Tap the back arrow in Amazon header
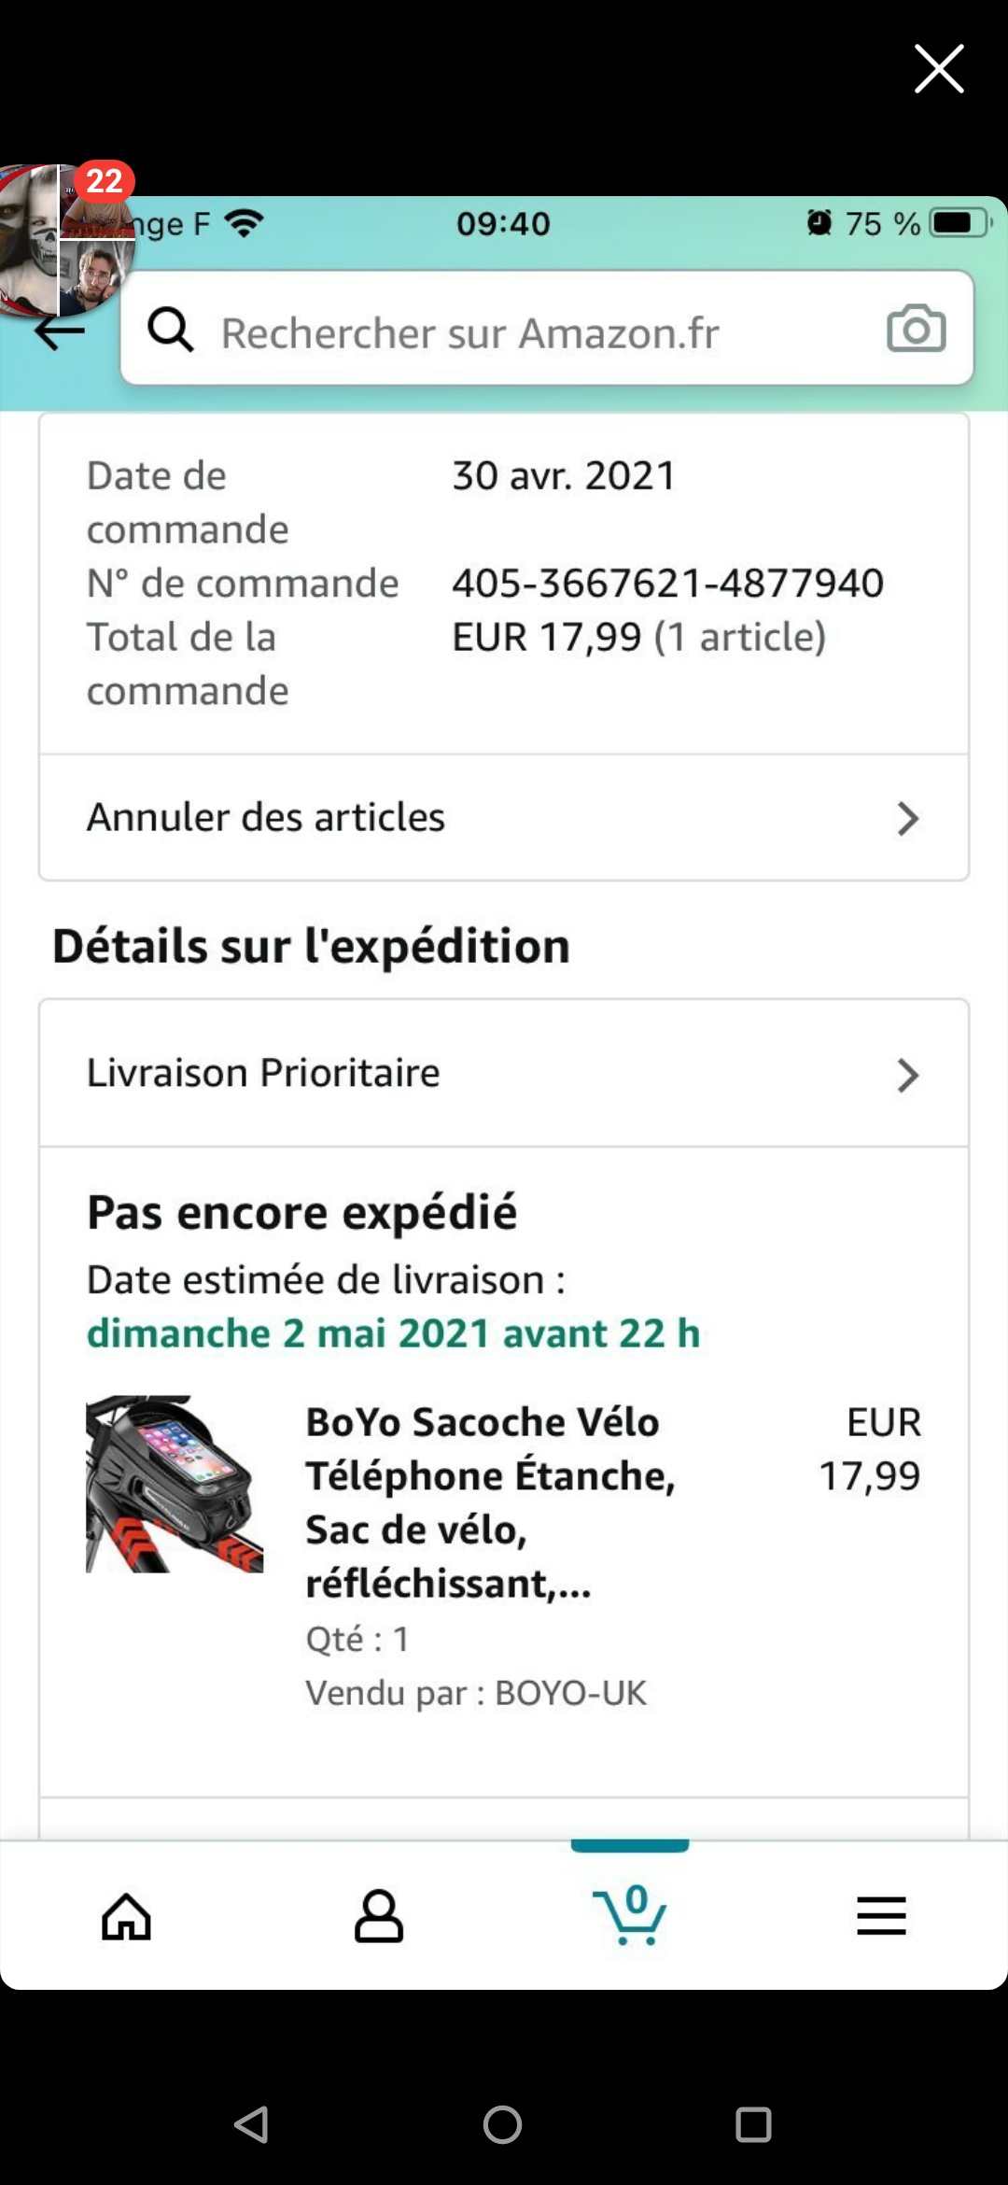 60,331
